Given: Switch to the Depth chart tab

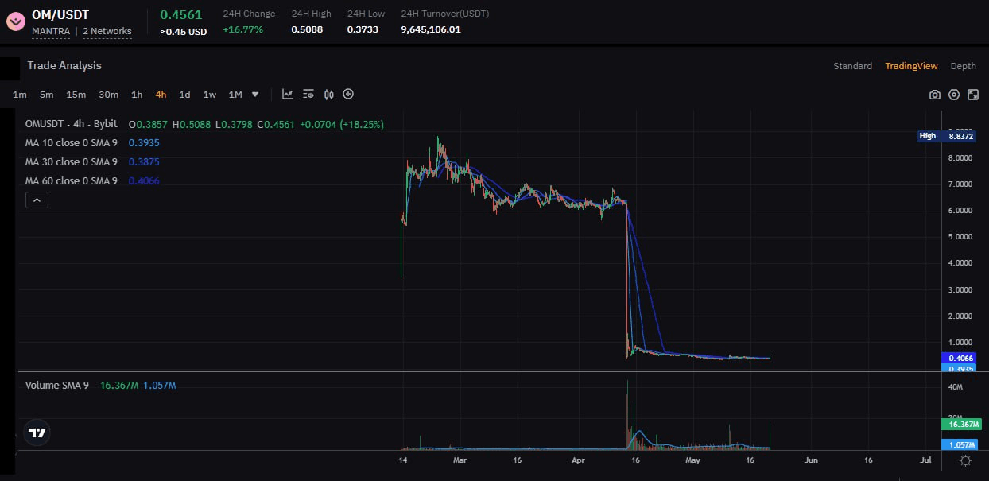Looking at the screenshot, I should pos(963,66).
